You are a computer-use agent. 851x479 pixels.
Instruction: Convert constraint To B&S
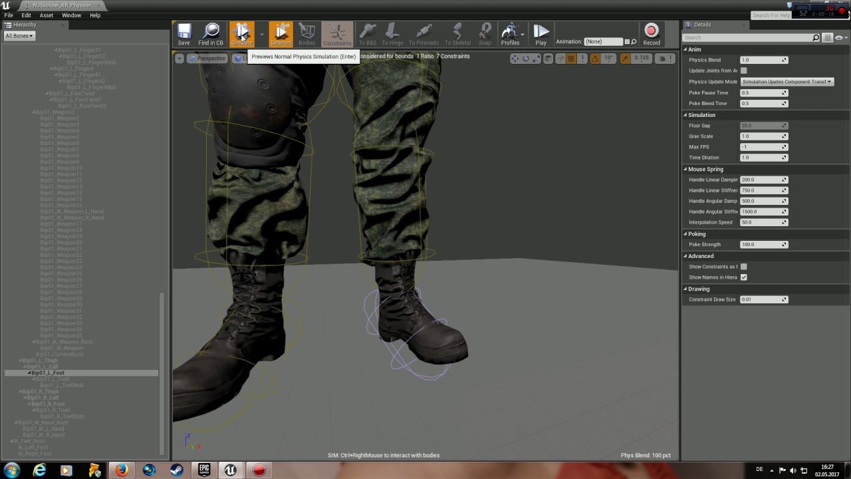point(368,35)
